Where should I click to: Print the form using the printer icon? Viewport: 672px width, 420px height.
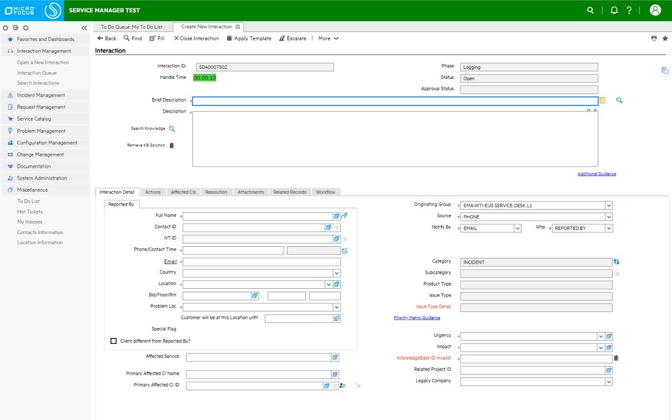pyautogui.click(x=654, y=38)
